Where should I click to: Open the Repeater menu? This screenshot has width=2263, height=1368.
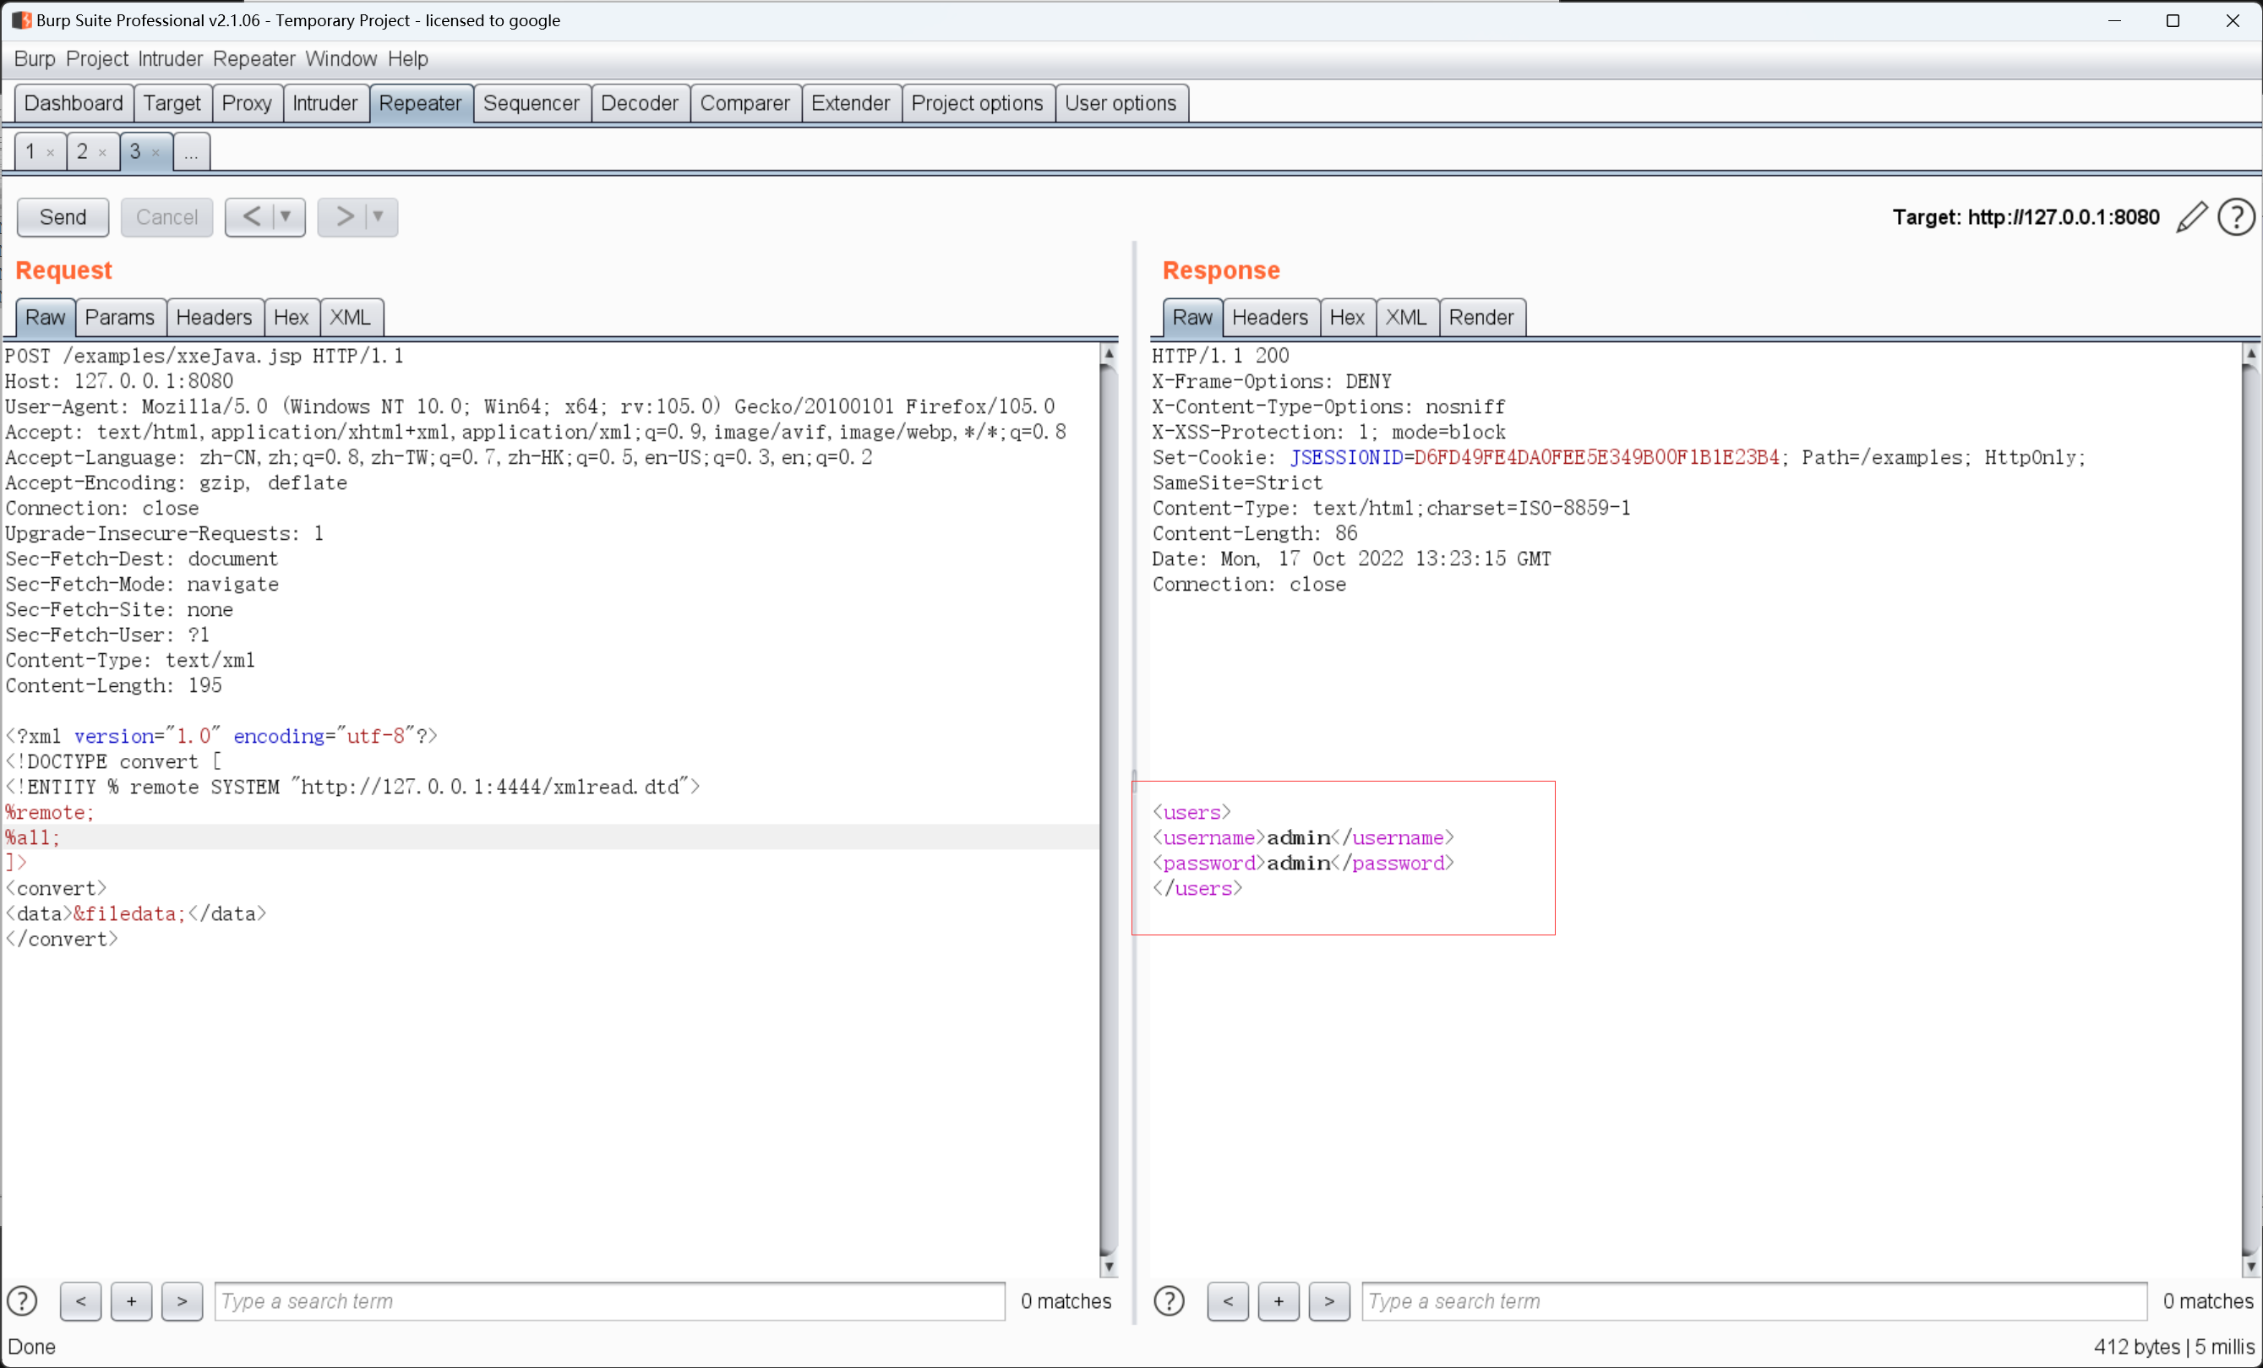254,59
